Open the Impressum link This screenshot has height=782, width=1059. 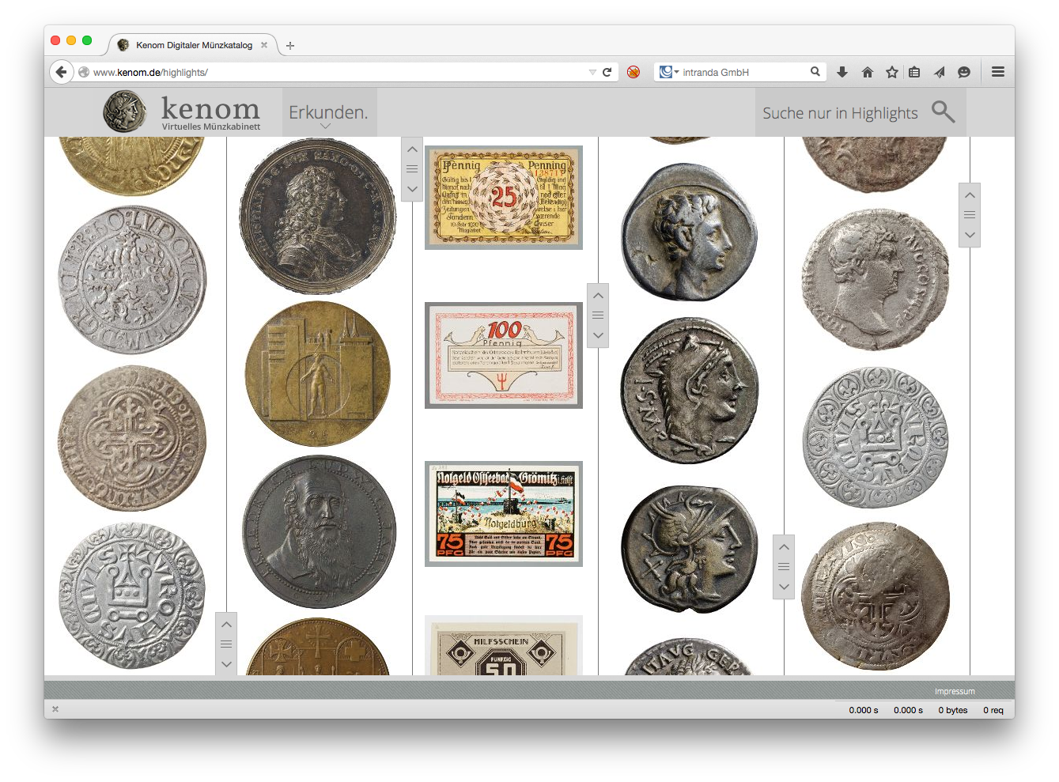[955, 691]
